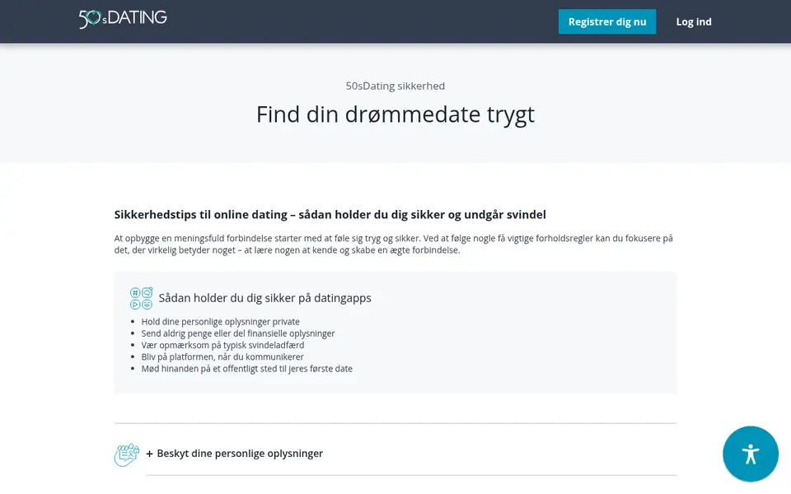Click the Sikkerhedstips til online dating heading

(330, 215)
